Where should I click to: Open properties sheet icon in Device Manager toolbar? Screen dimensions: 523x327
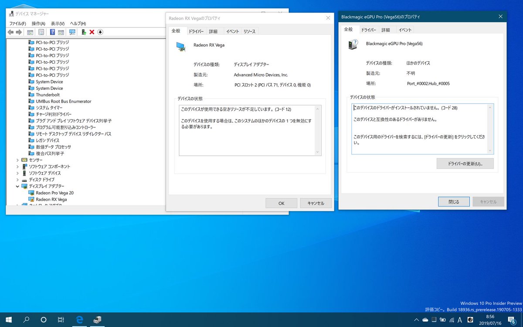(41, 32)
